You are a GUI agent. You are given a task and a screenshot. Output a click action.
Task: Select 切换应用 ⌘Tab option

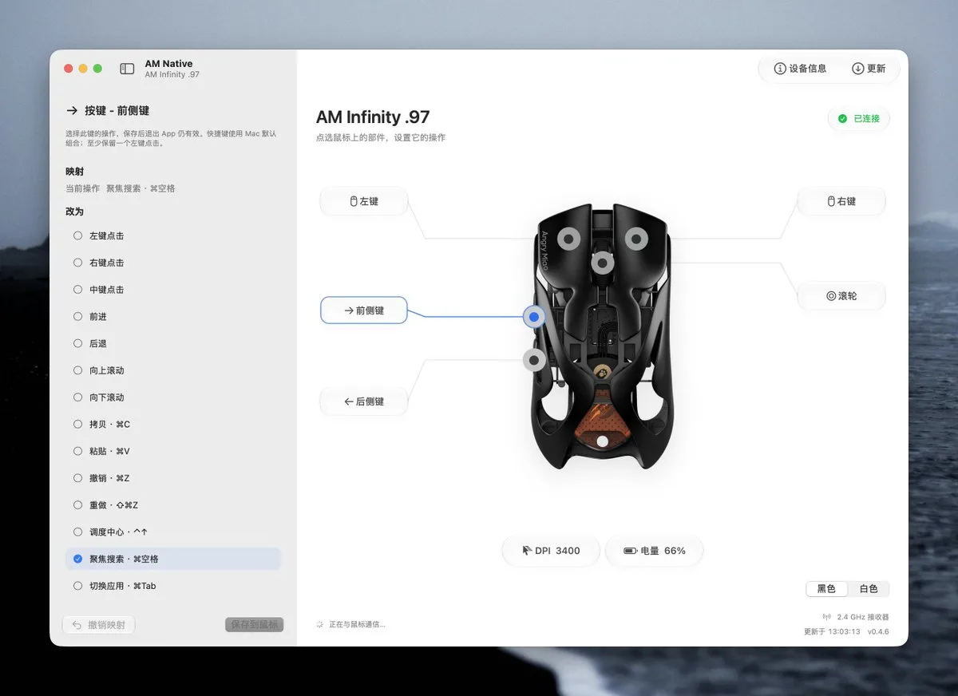[173, 586]
